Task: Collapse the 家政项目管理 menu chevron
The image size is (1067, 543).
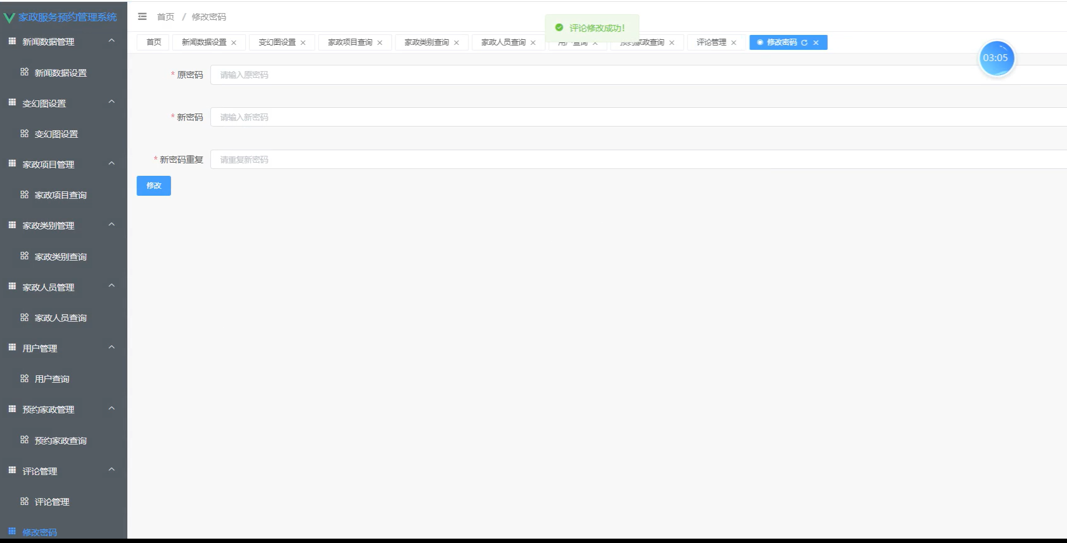Action: (112, 163)
